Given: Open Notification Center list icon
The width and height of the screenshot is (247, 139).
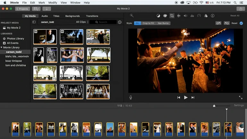Looking at the screenshot, I should (x=241, y=3).
